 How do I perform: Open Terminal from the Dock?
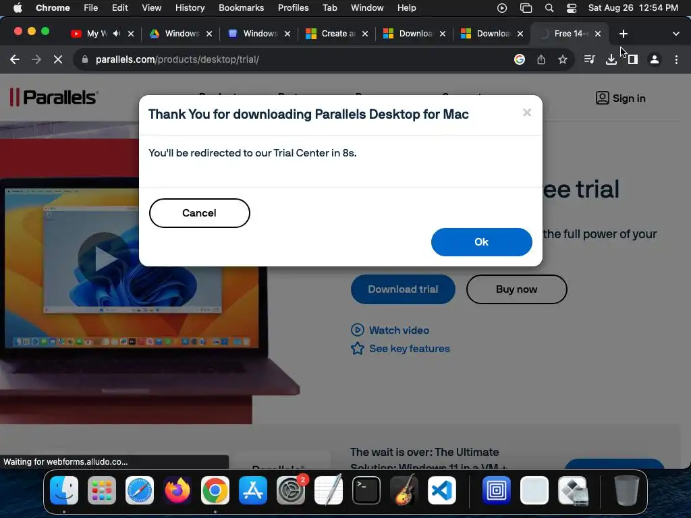[x=366, y=490]
